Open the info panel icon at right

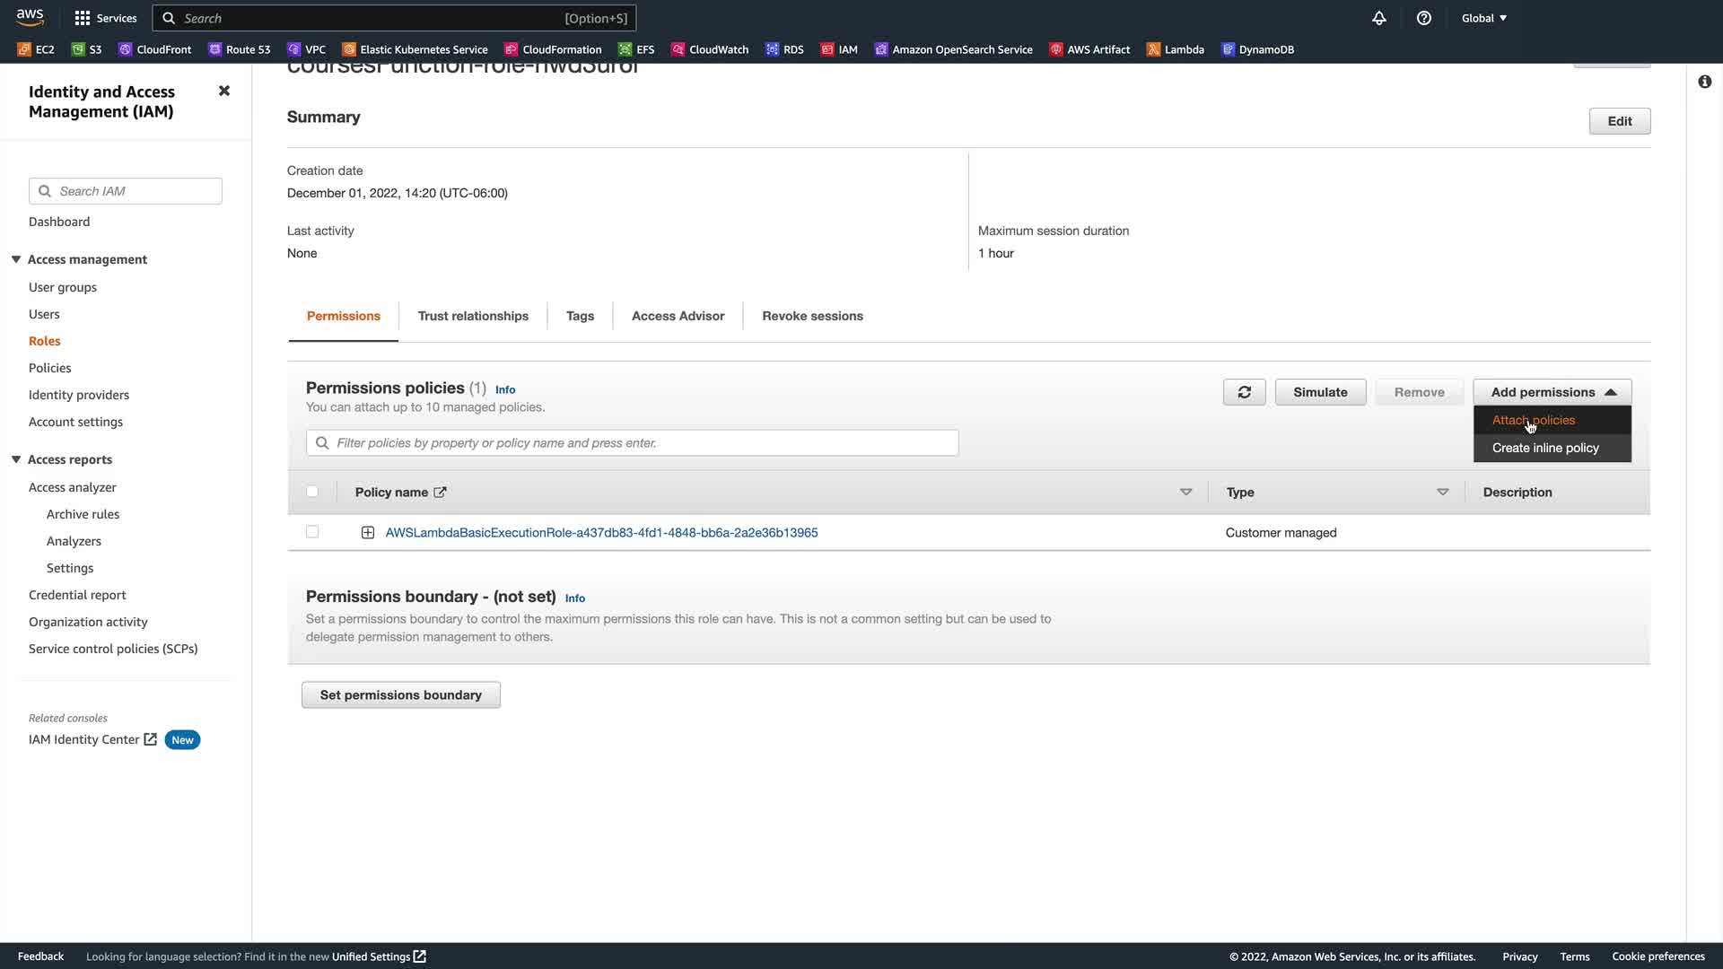(1704, 82)
